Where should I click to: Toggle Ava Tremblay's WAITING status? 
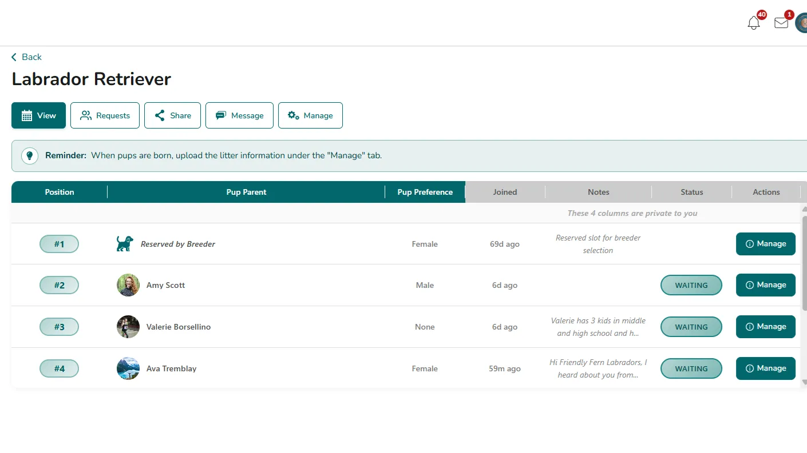(691, 368)
